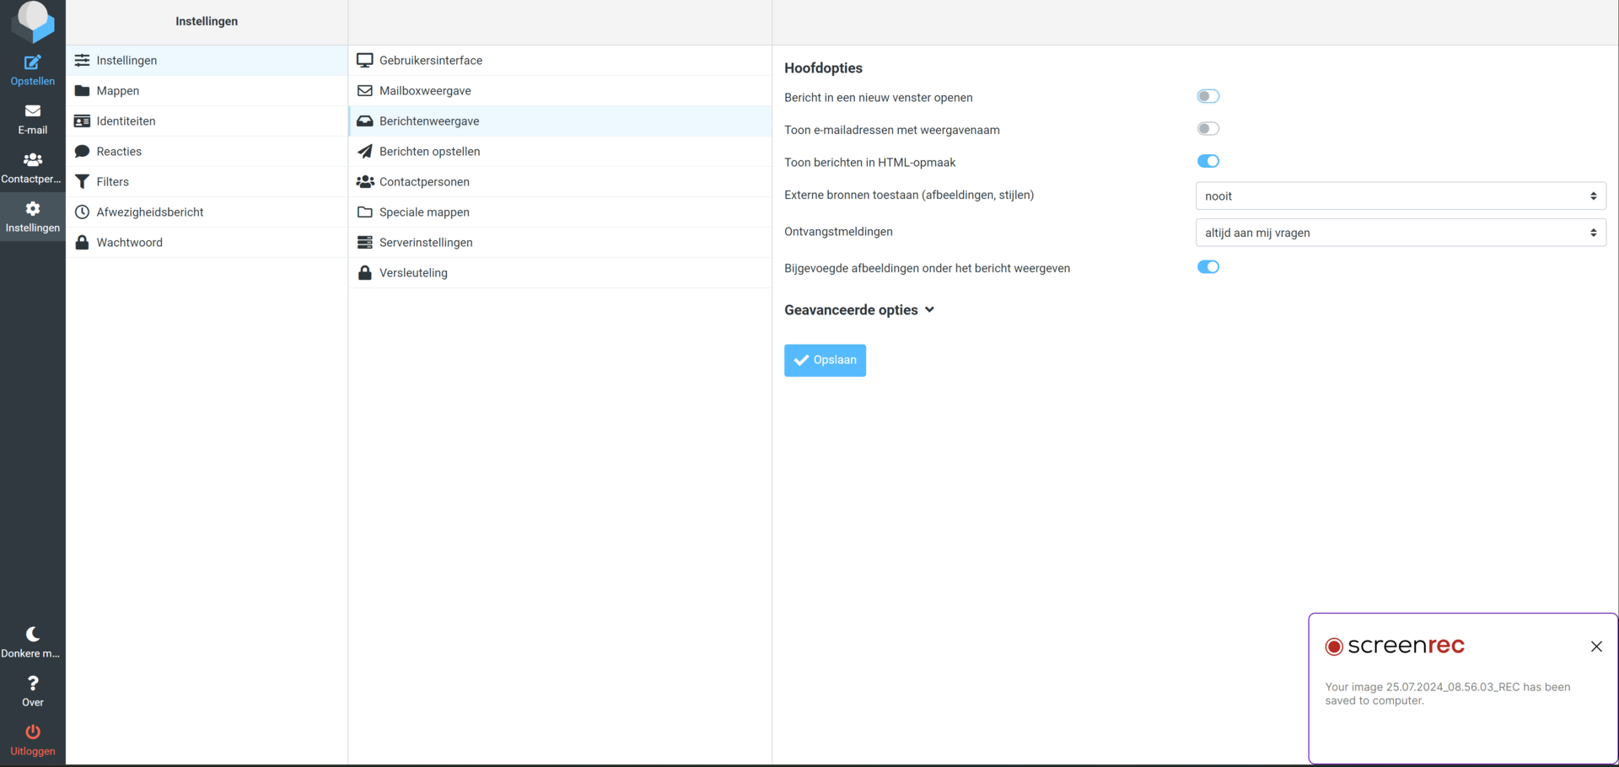Viewport: 1619px width, 767px height.
Task: Click the speech bubble icon for Reacties
Action: pyautogui.click(x=82, y=152)
